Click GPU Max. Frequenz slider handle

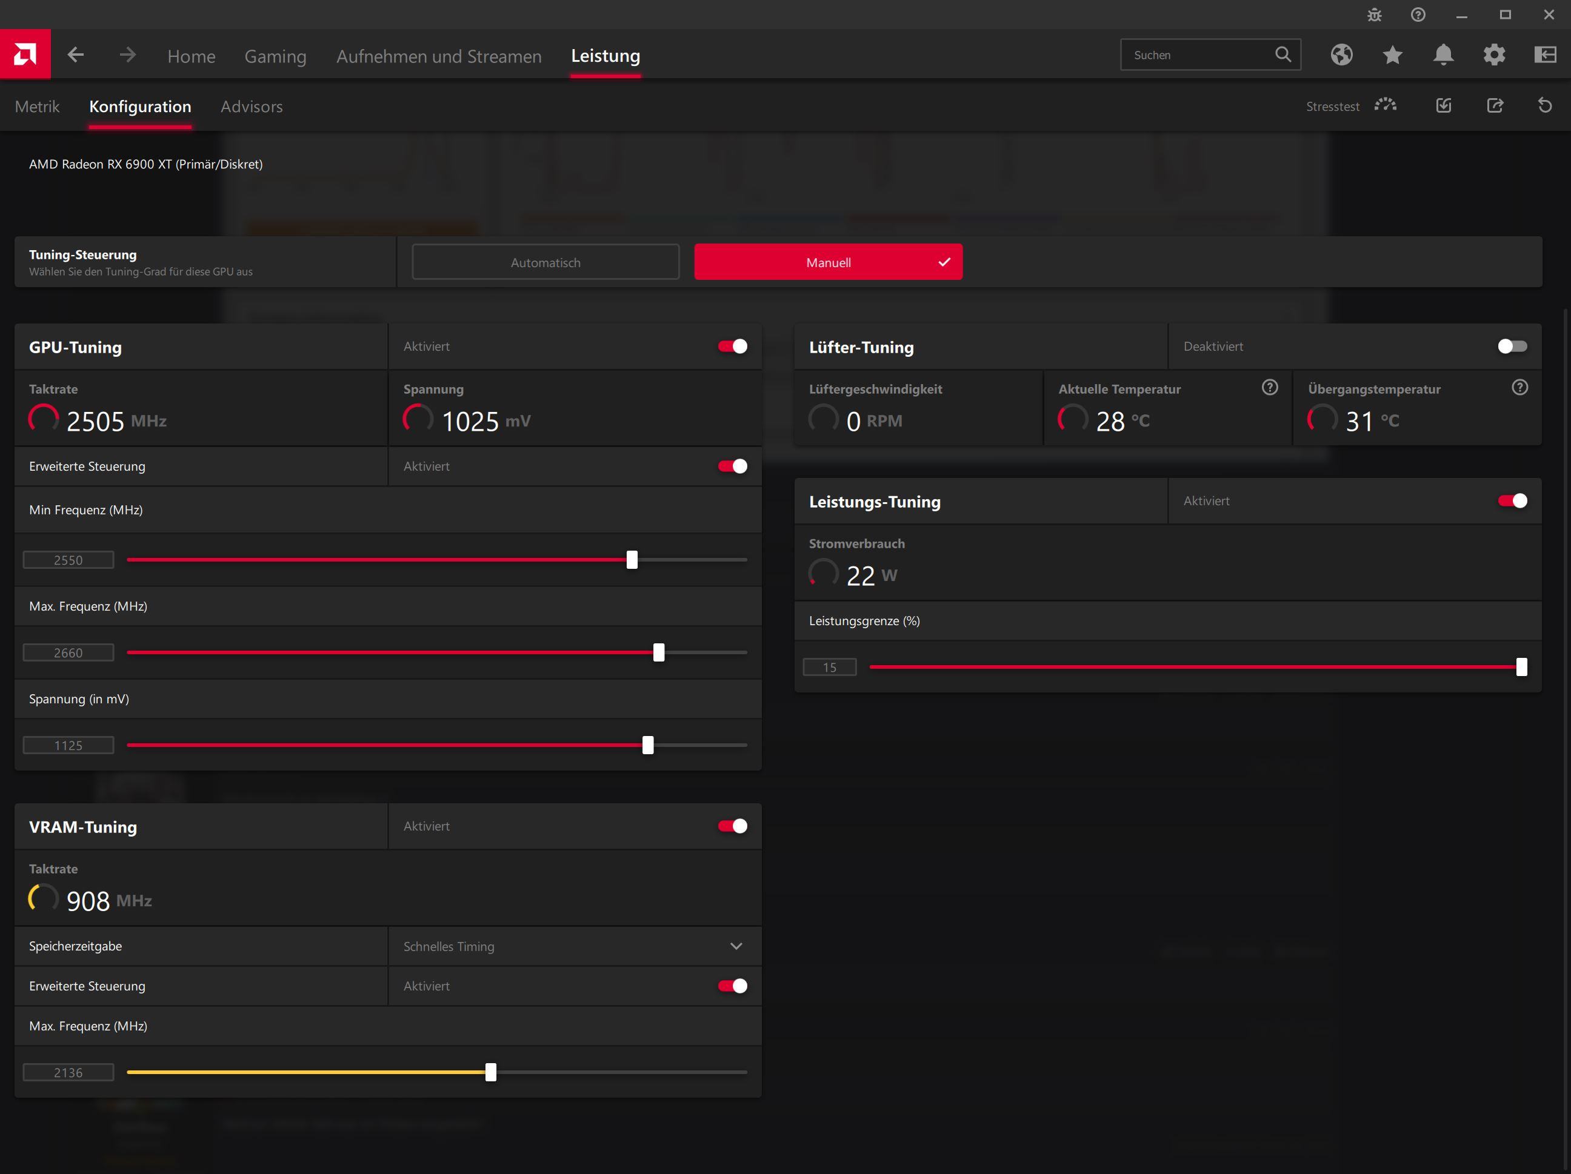[x=658, y=652]
